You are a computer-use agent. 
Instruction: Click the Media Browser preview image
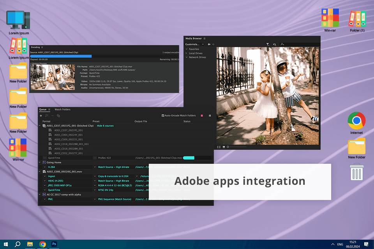pos(268,96)
